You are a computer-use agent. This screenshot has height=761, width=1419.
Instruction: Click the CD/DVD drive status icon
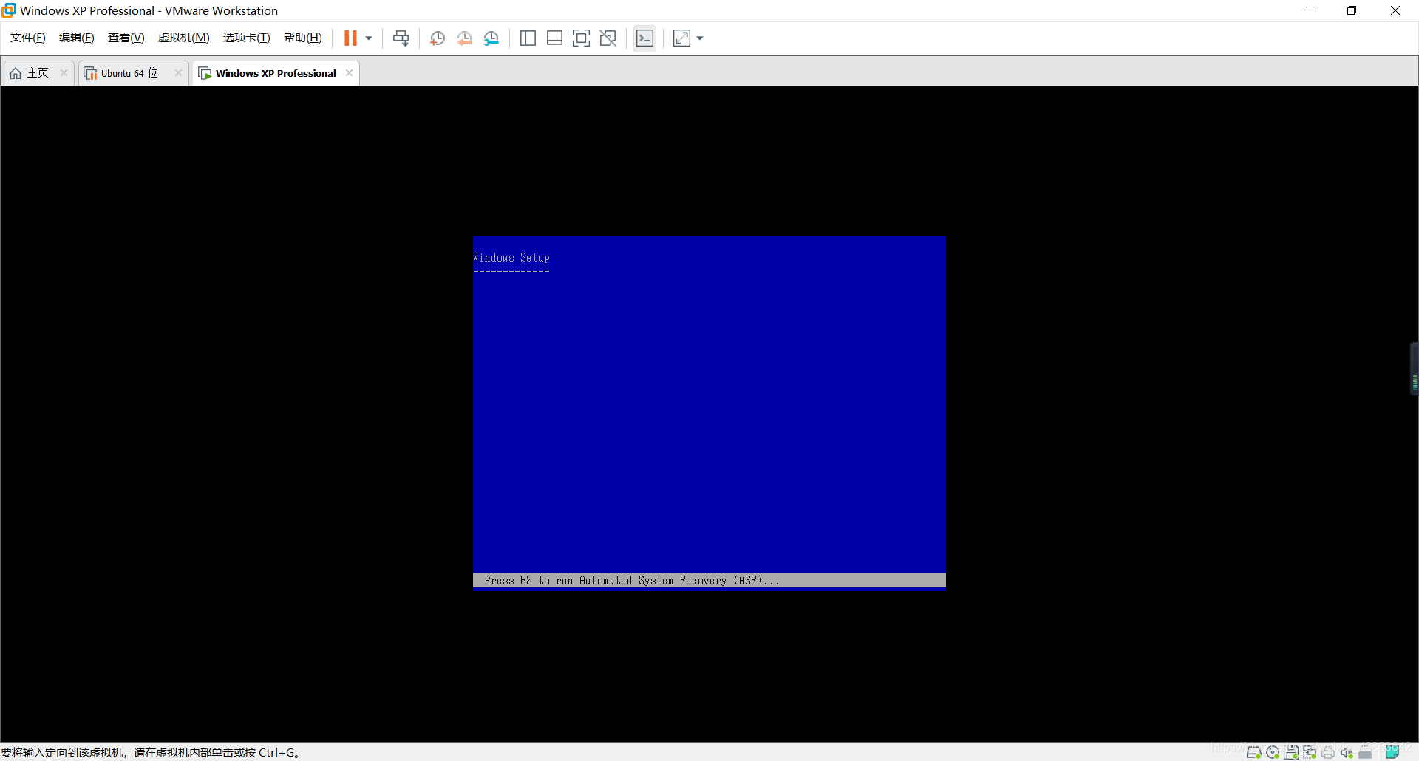point(1273,752)
